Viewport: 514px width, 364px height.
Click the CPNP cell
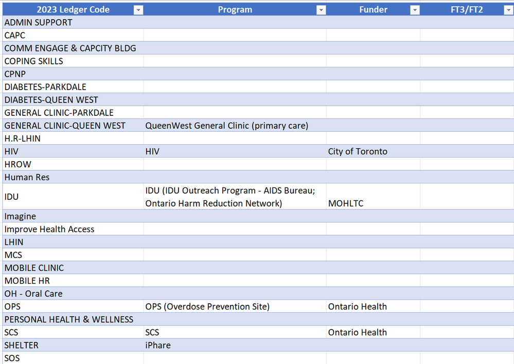[x=73, y=74]
